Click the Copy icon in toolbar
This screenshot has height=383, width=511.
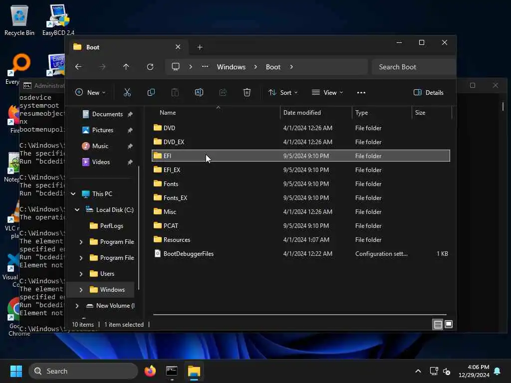pyautogui.click(x=151, y=92)
